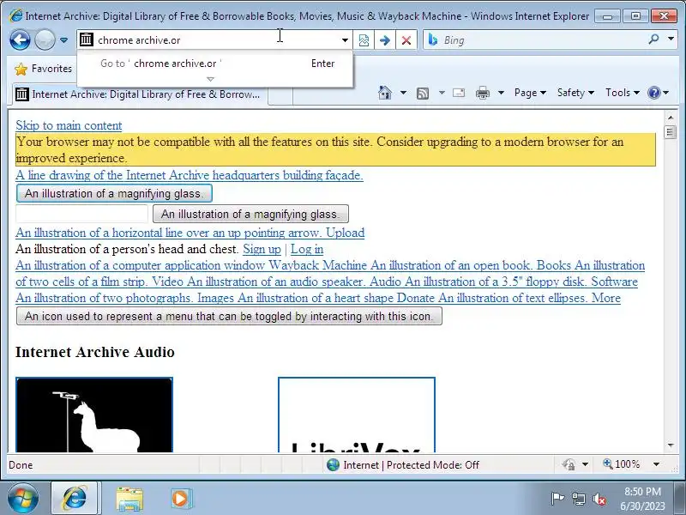Click the muted volume speaker tray icon

click(599, 499)
